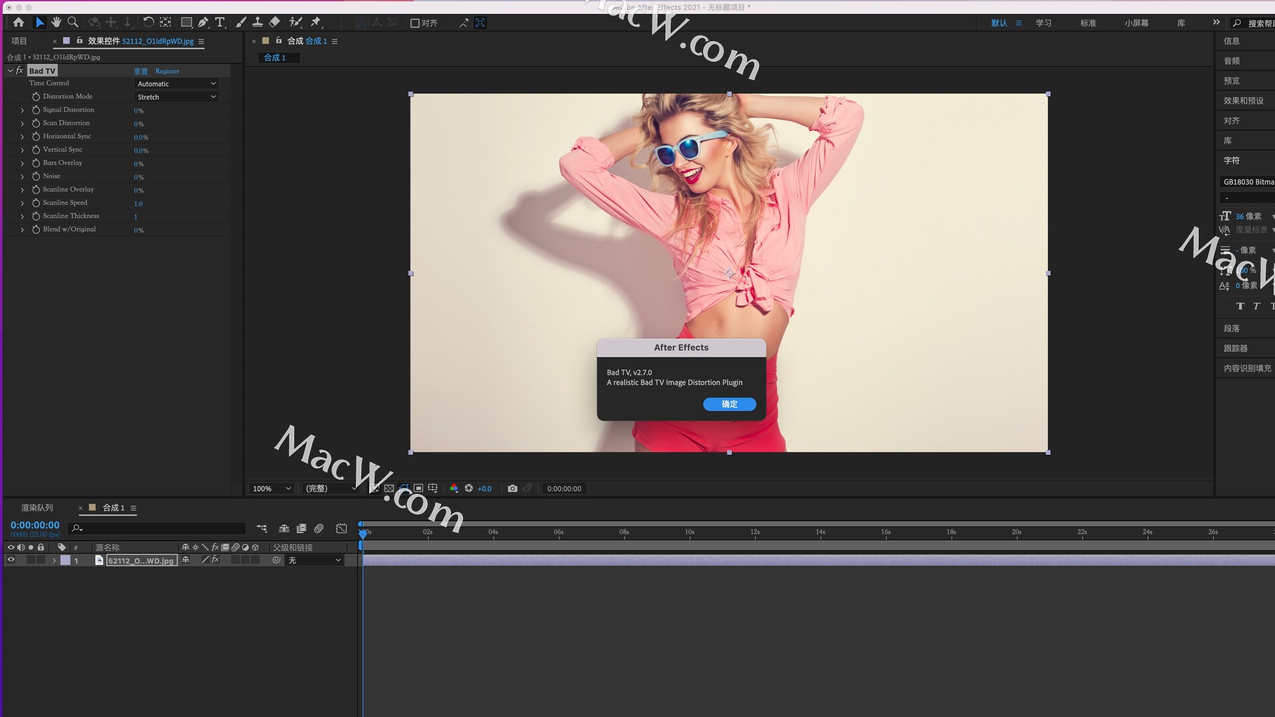
Task: Switch to the 学习 workspace
Action: (x=1043, y=23)
